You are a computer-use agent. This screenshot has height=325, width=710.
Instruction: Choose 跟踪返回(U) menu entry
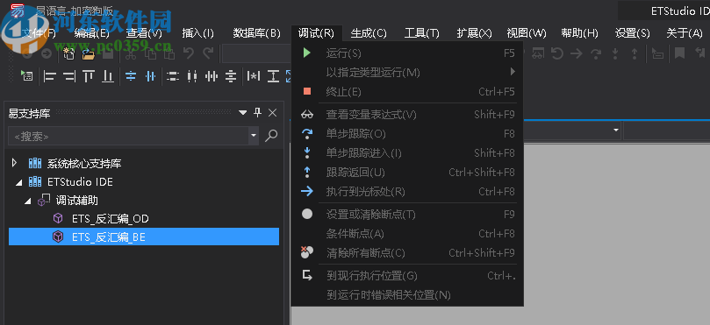(407, 173)
